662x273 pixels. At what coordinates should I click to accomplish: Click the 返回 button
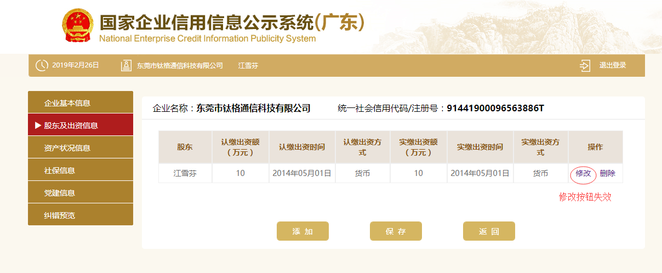click(x=489, y=231)
